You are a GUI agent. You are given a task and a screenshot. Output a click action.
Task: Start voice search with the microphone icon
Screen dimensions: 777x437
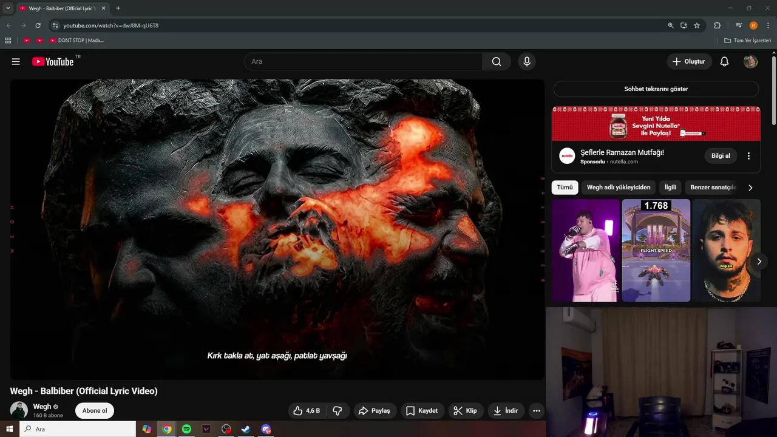(x=527, y=61)
